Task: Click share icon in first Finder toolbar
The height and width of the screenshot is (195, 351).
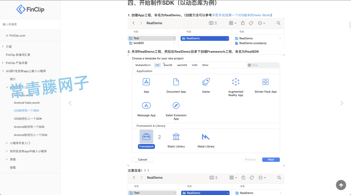Action: pos(243,23)
